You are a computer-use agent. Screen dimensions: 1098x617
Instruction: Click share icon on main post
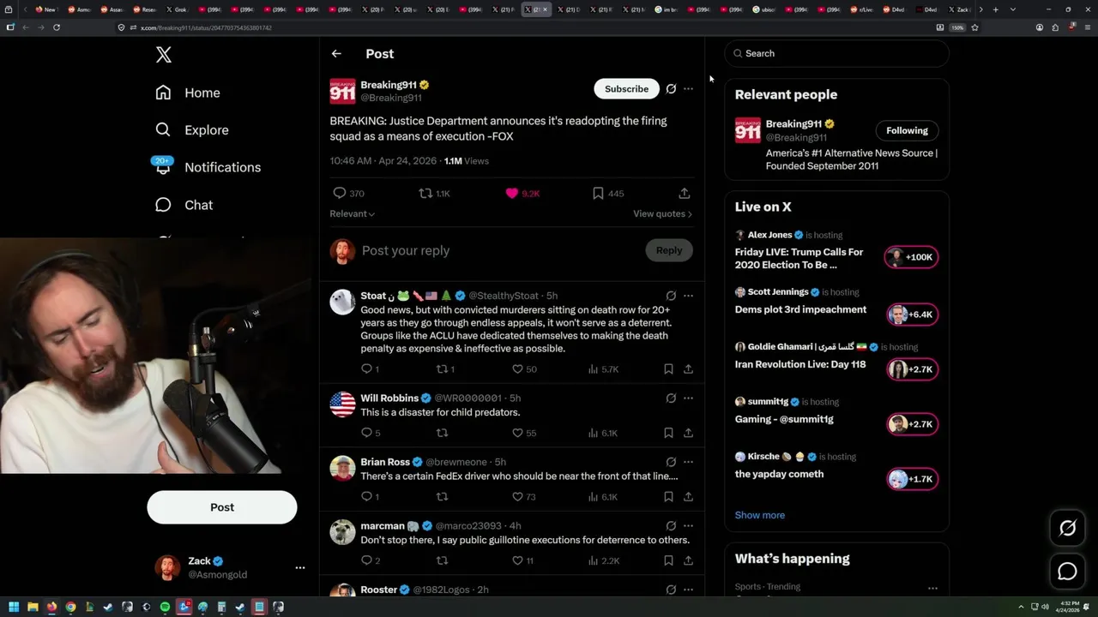[x=684, y=194]
